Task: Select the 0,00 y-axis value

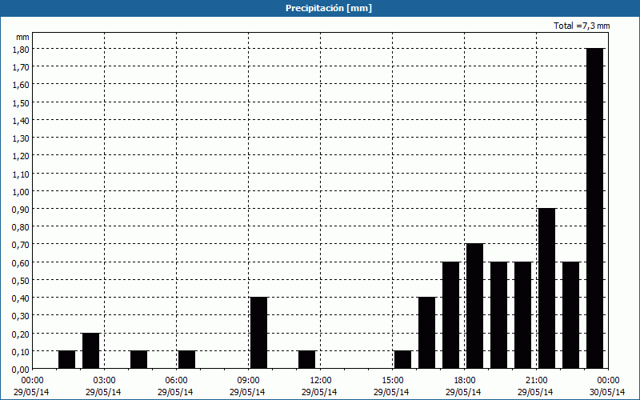Action: pos(21,369)
